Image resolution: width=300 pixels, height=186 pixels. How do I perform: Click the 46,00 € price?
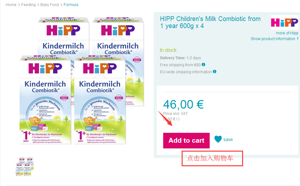tap(183, 104)
